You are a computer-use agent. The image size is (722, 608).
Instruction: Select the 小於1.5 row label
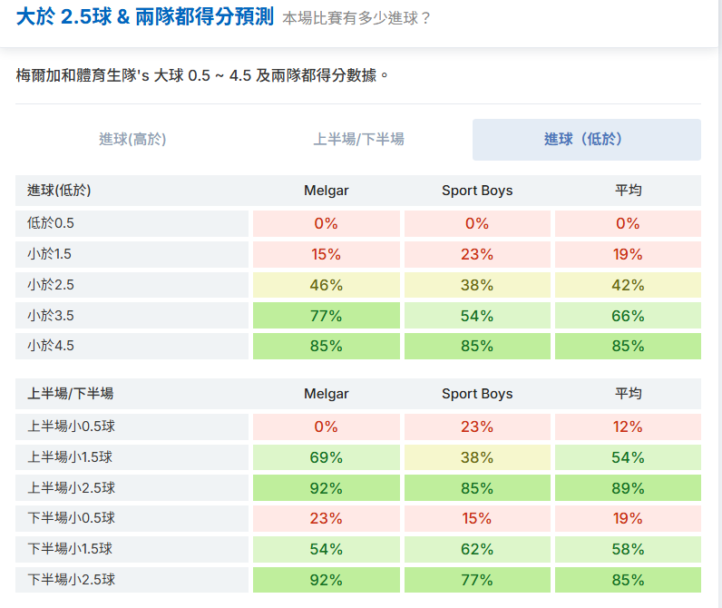[x=132, y=254]
